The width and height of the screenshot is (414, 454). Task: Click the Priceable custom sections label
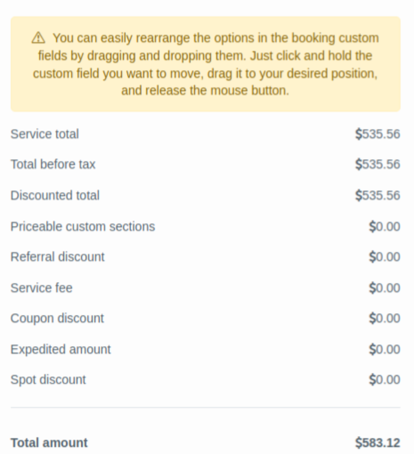(83, 226)
